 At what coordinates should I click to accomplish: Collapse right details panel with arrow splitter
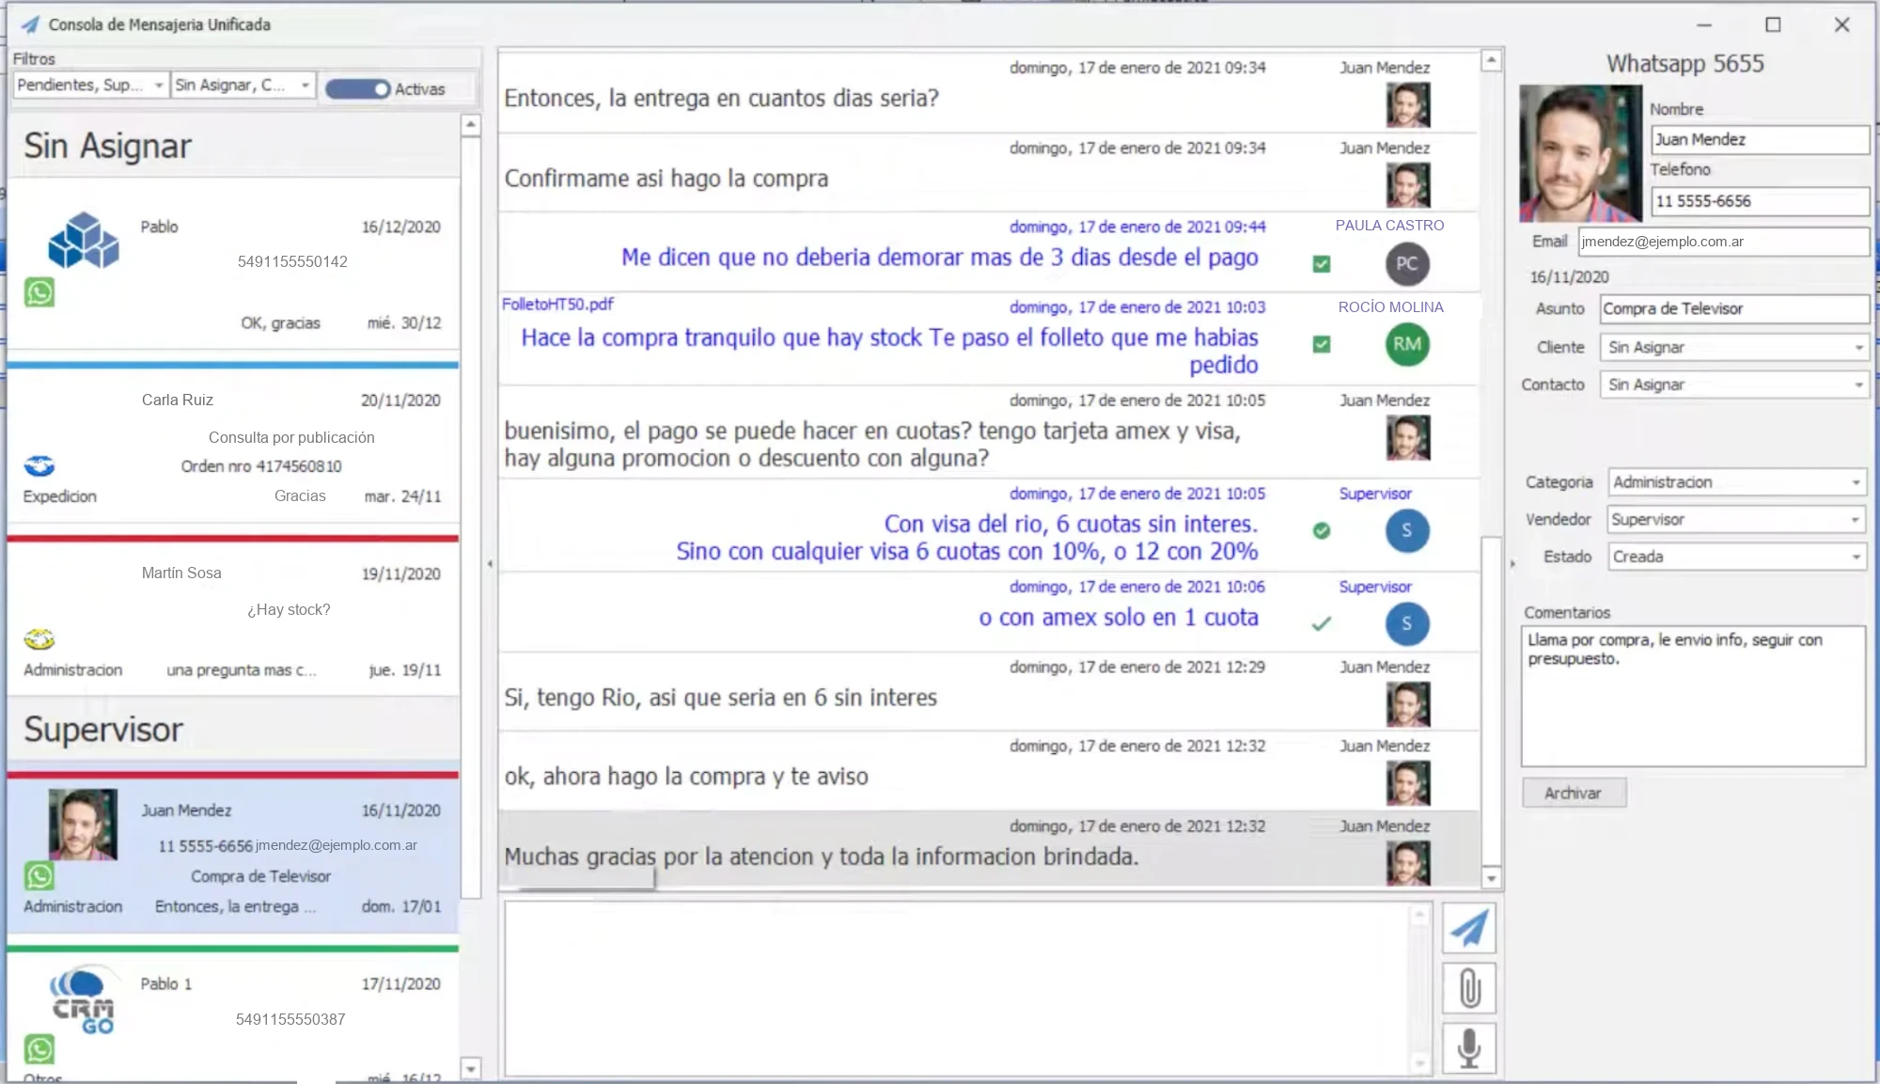1512,564
